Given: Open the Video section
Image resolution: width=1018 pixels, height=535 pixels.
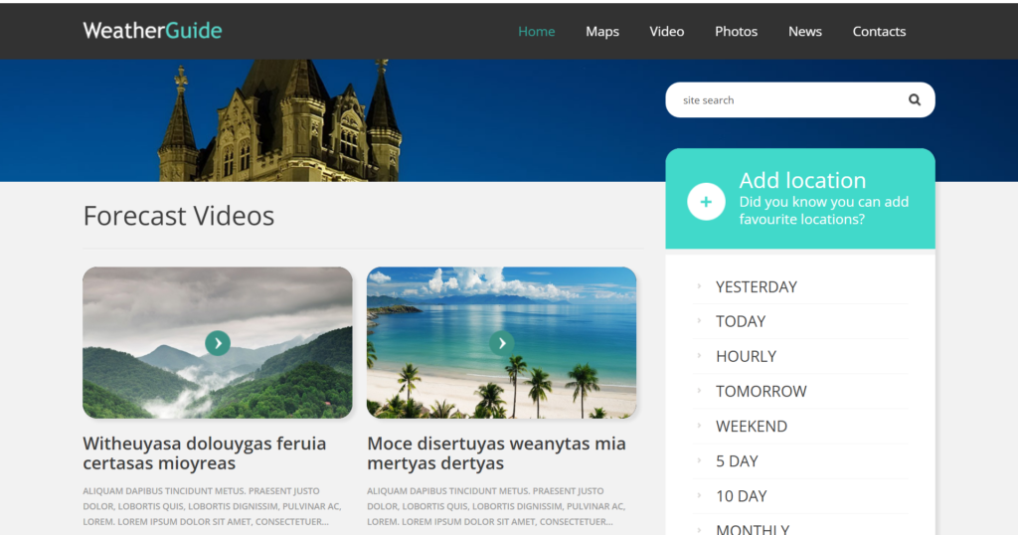Looking at the screenshot, I should [667, 31].
